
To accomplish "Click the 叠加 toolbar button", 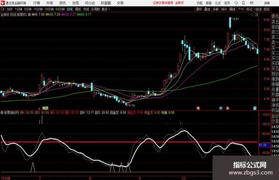I will click(207, 9).
